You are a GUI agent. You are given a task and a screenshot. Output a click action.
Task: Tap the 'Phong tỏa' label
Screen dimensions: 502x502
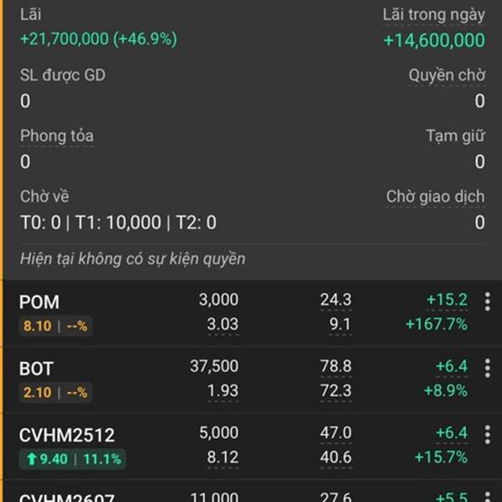[57, 136]
